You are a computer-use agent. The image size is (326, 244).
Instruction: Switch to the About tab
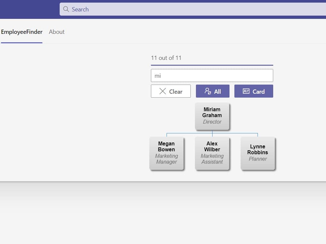57,32
